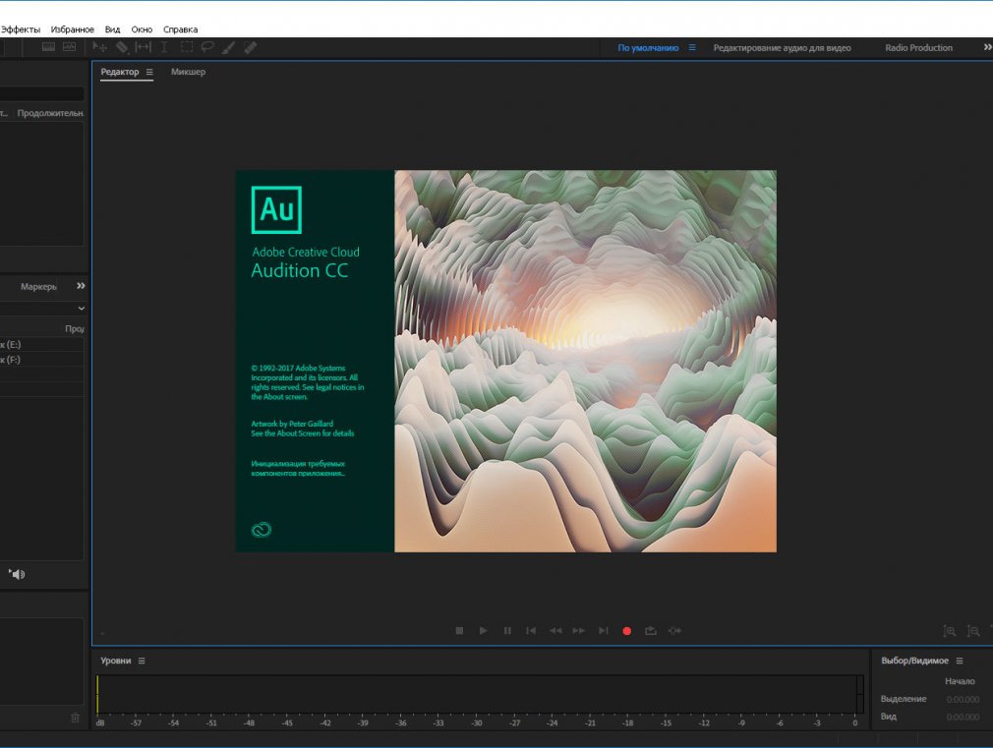993x748 pixels.
Task: Rewind with the transport button
Action: (x=555, y=630)
